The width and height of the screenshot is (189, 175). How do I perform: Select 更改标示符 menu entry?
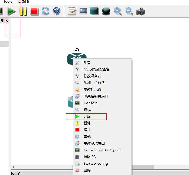click(102, 90)
